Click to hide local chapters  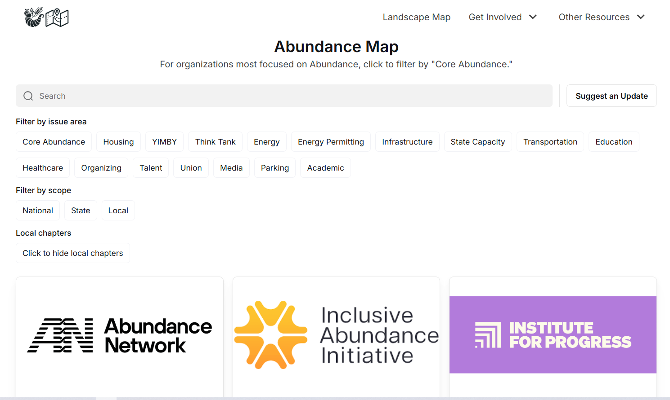[73, 253]
